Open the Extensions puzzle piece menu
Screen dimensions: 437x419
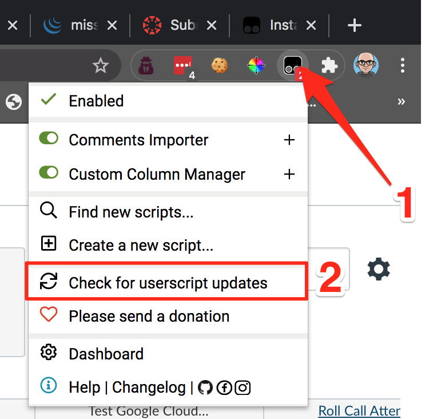pyautogui.click(x=329, y=66)
